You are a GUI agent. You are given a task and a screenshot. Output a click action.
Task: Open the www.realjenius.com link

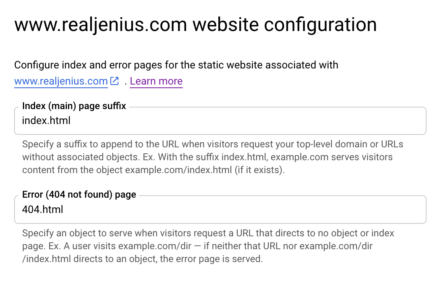pyautogui.click(x=61, y=81)
